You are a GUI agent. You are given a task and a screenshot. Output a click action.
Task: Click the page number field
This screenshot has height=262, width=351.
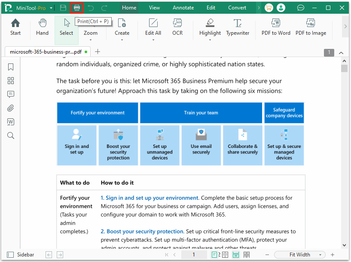coord(194,255)
